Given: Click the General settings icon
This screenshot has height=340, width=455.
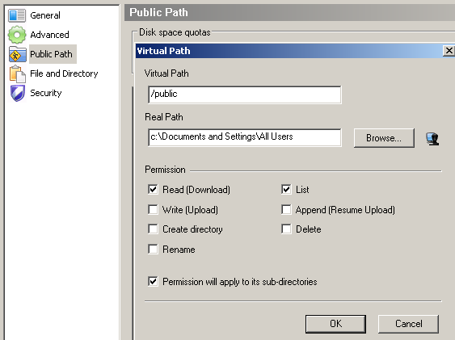Looking at the screenshot, I should tap(17, 15).
